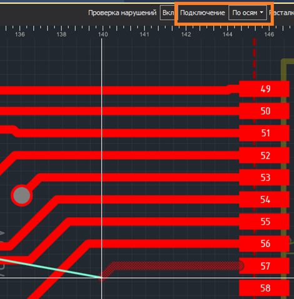This screenshot has width=294, height=299.
Task: Click the 'Подключение' label
Action: click(203, 13)
